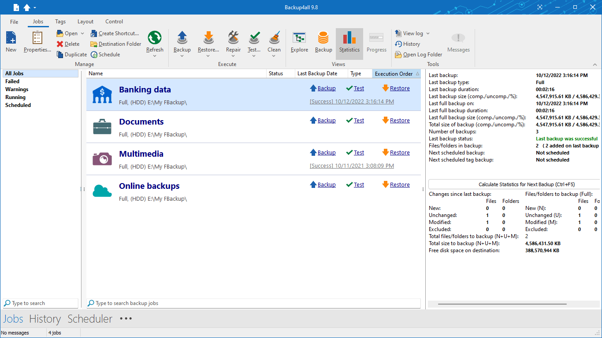The width and height of the screenshot is (602, 338).
Task: Expand the Open dropdown arrow
Action: [x=82, y=33]
